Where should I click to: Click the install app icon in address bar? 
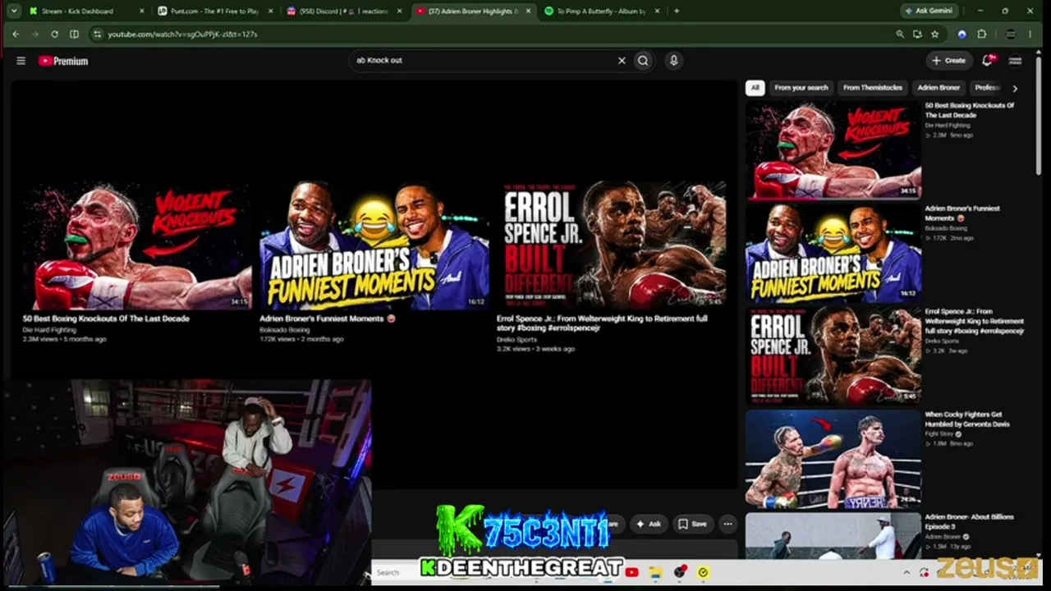coord(917,34)
